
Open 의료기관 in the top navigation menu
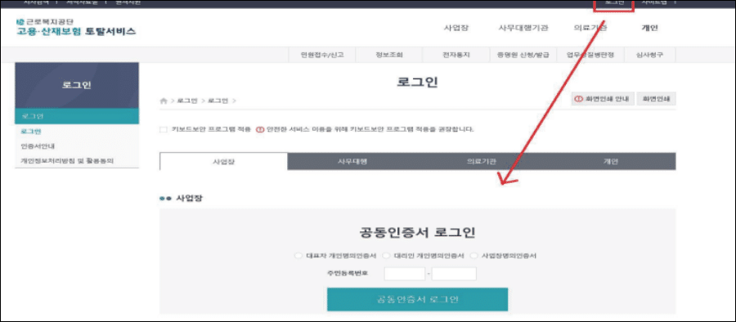click(590, 28)
